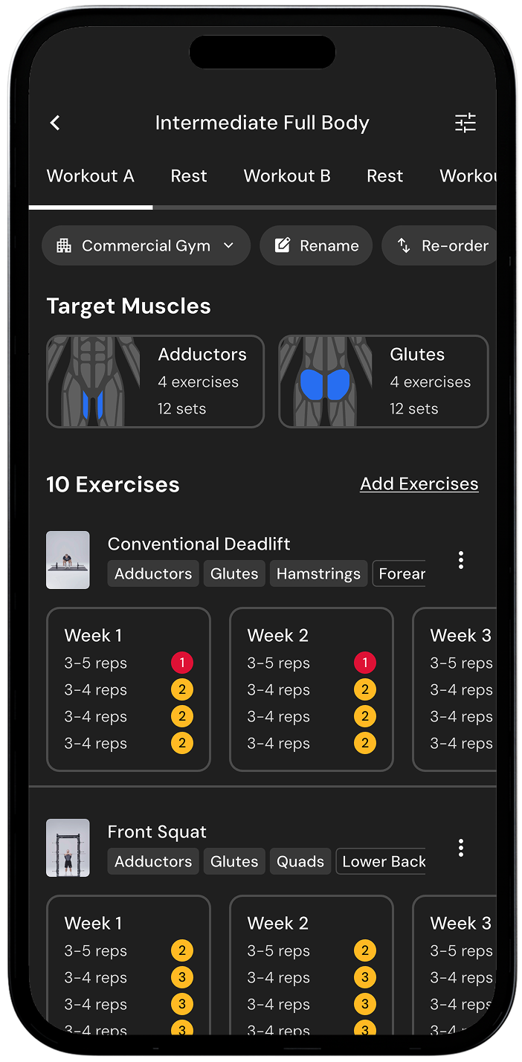Select the Workout A tab

[x=90, y=176]
